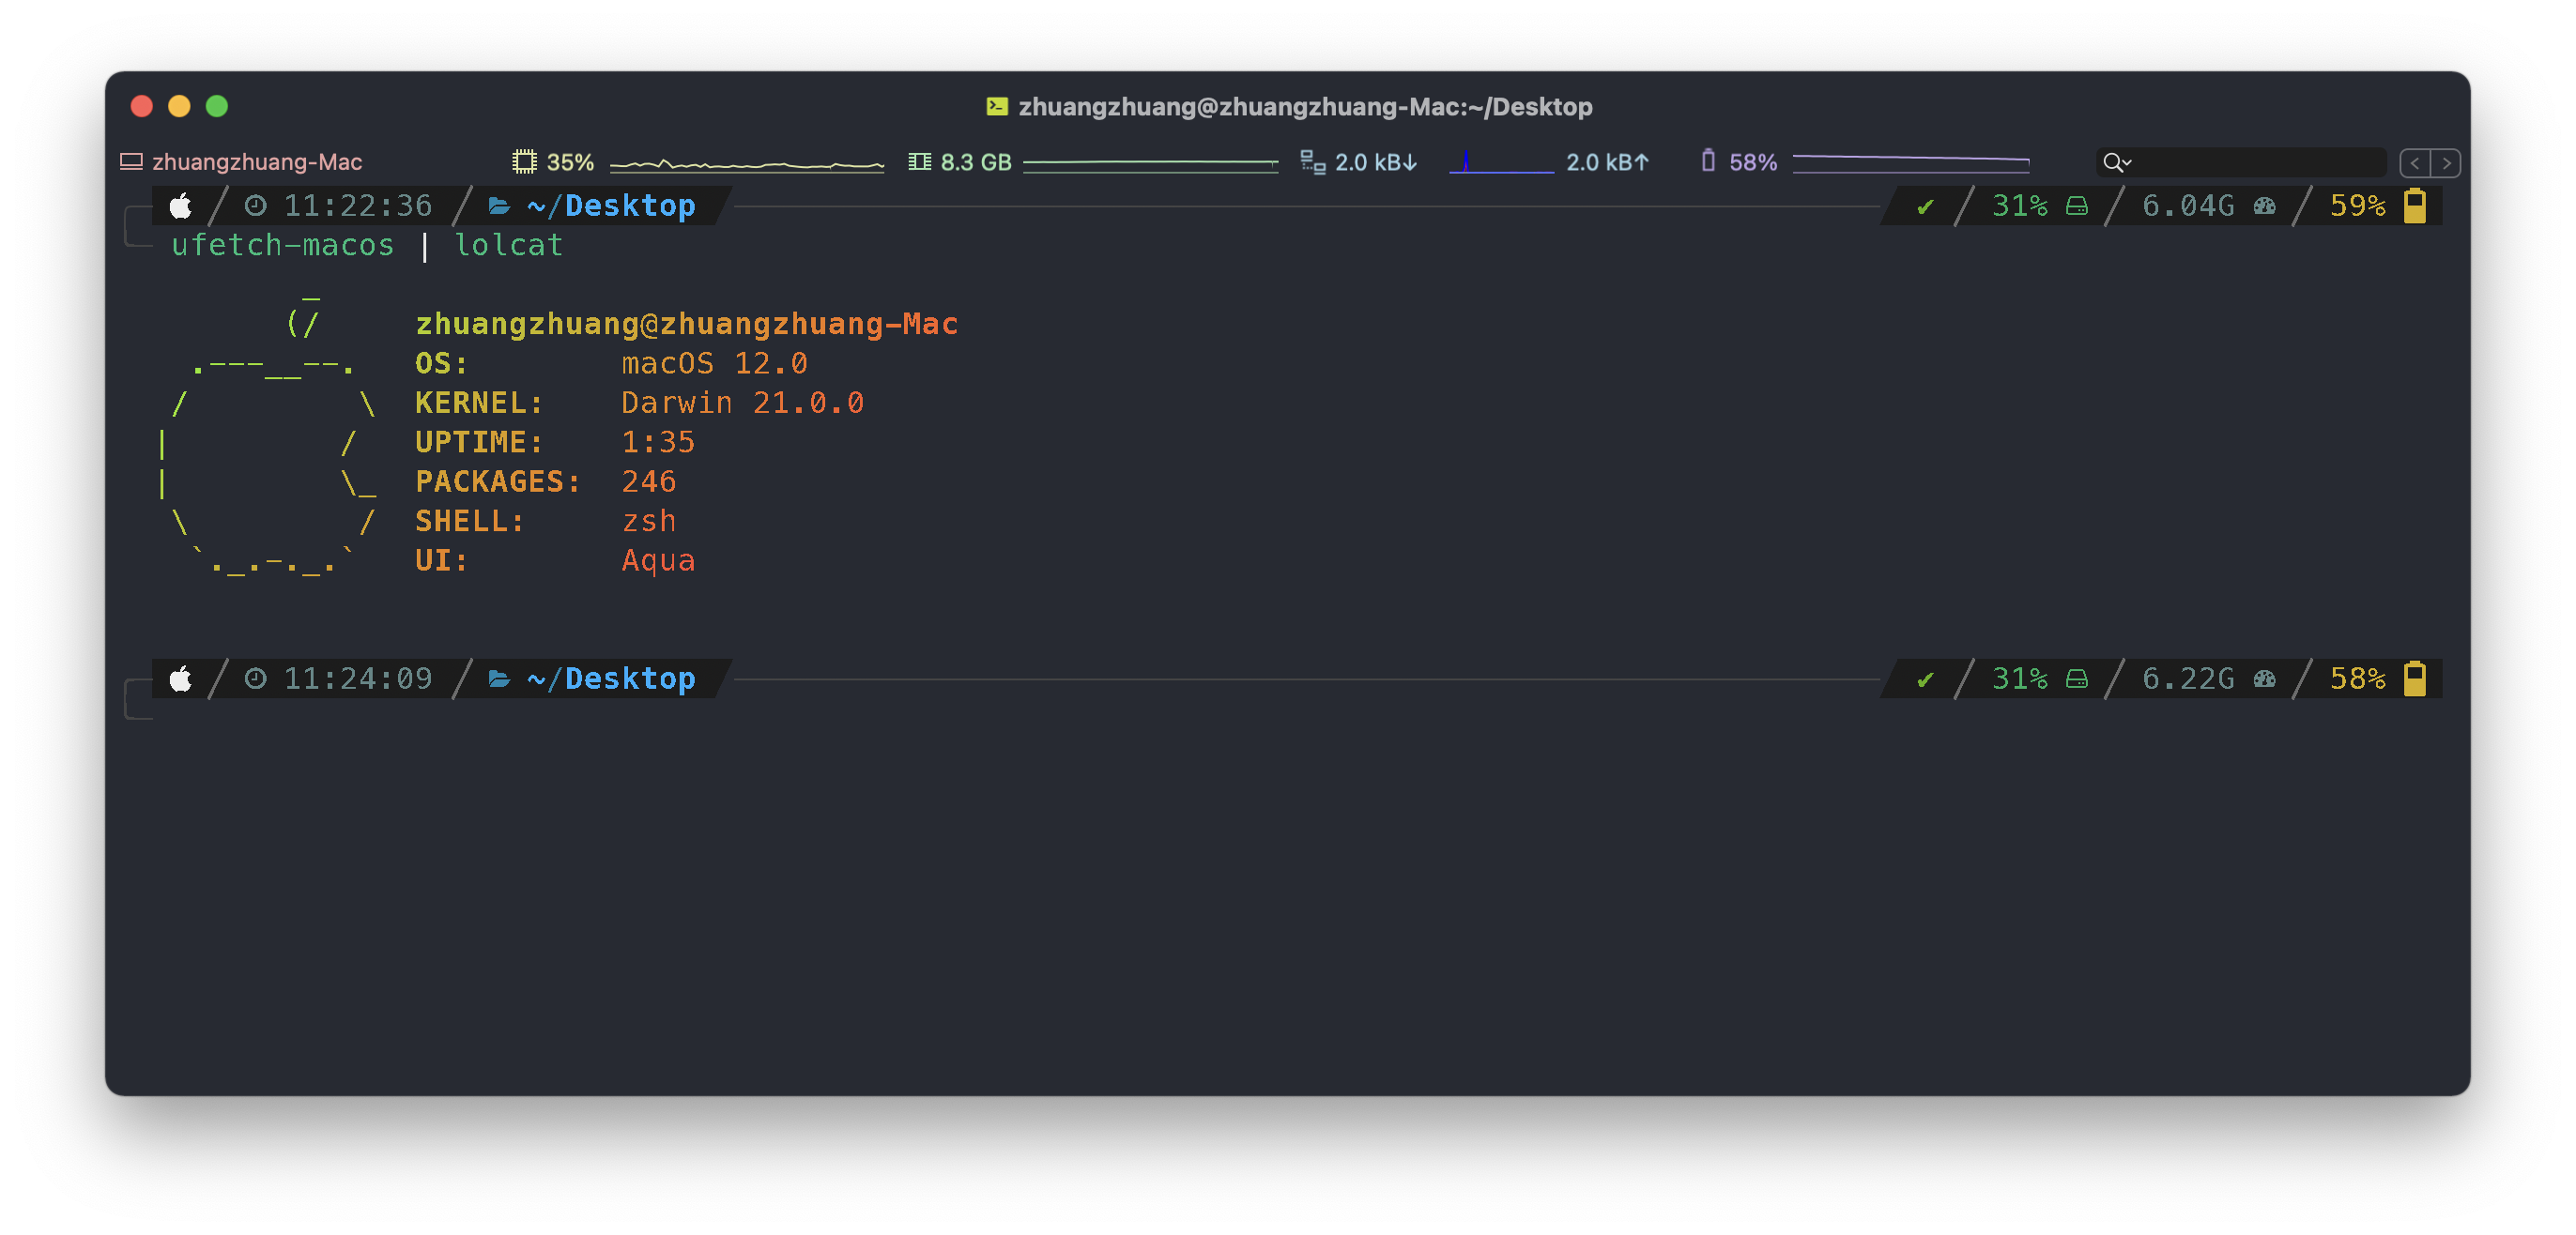Click the '1:35' uptime value
Screen dimensions: 2576x1235
tap(658, 442)
